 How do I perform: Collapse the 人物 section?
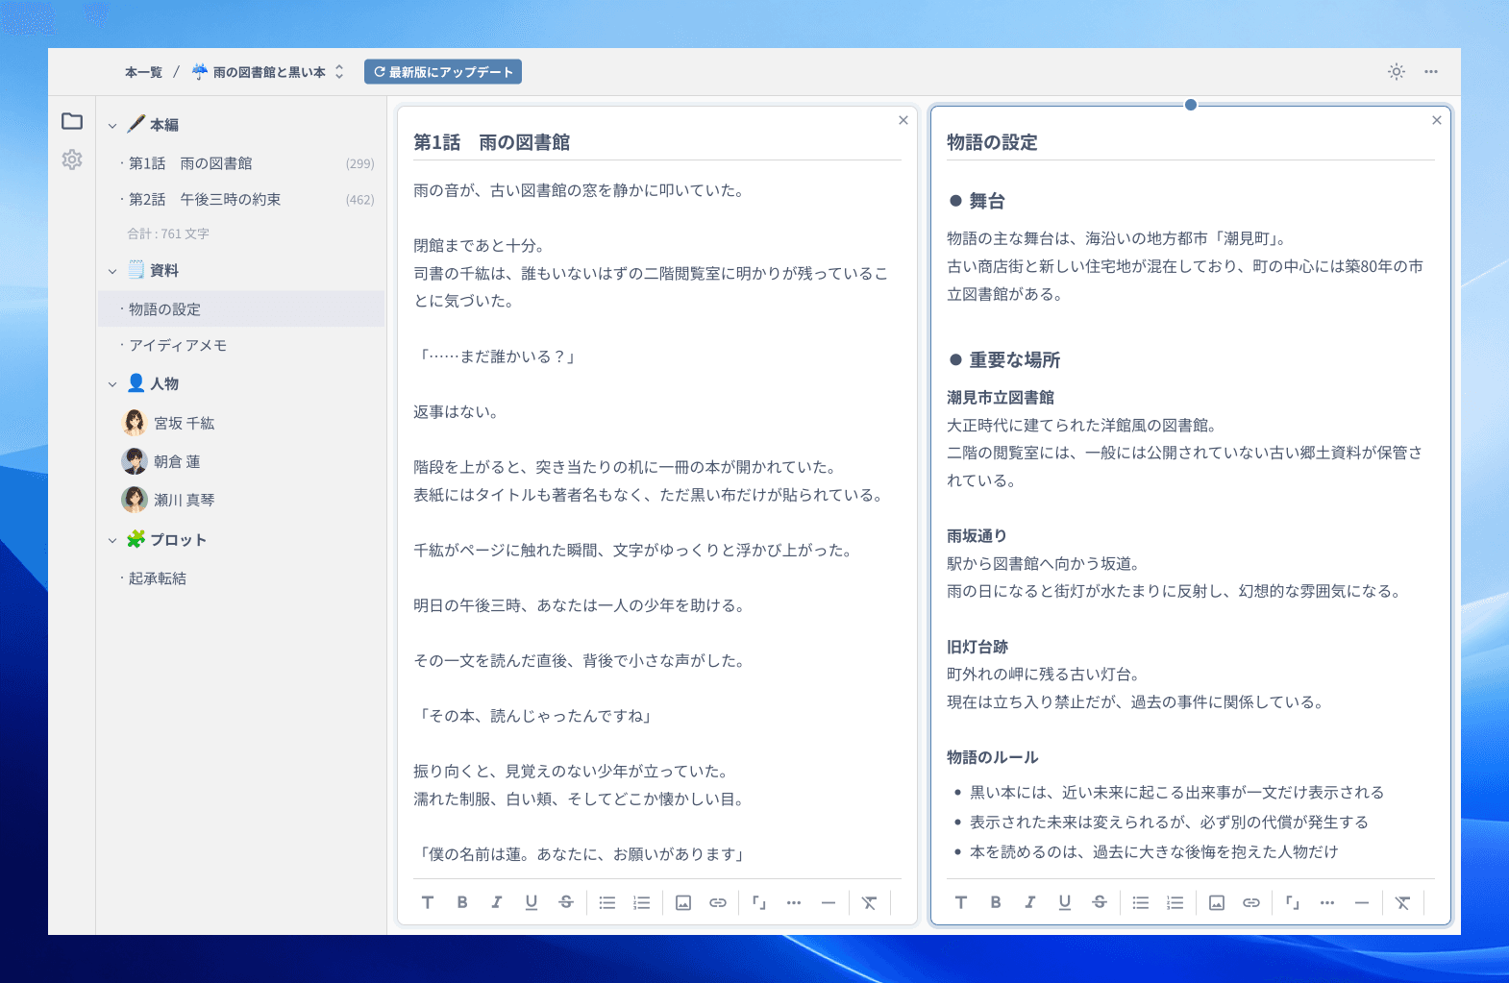[x=112, y=384]
